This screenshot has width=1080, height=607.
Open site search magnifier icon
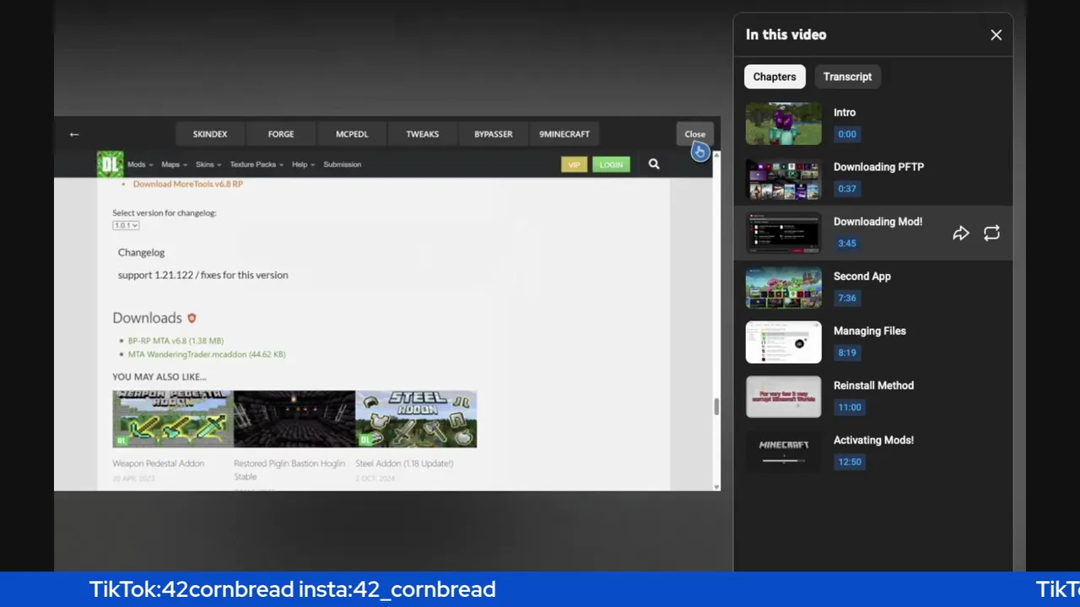click(654, 164)
